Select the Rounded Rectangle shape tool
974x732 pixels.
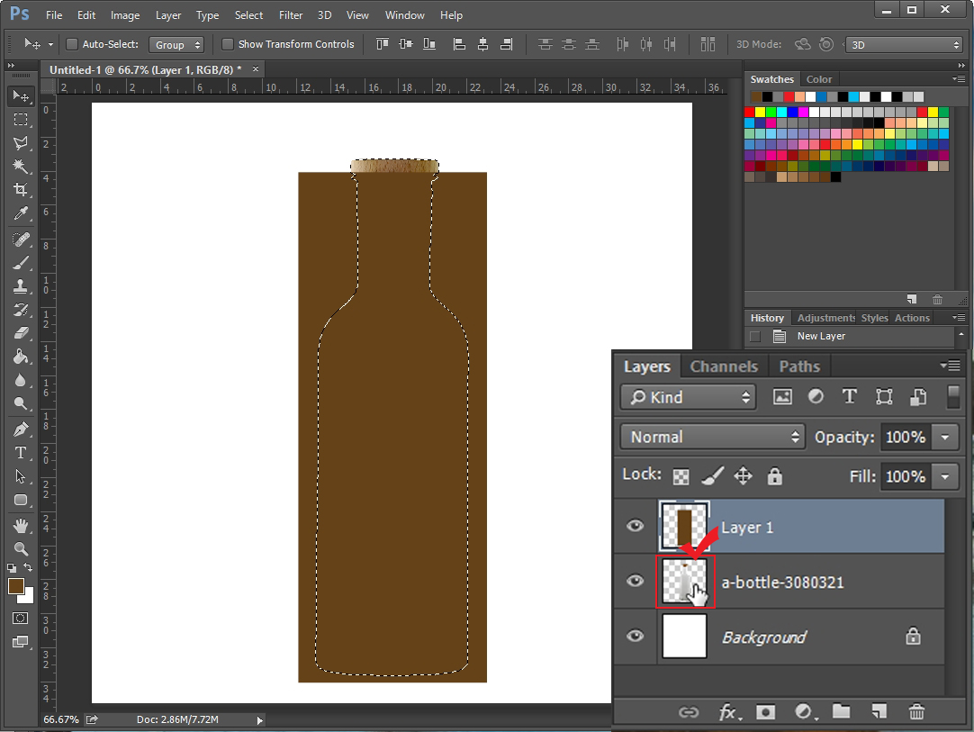pos(21,501)
